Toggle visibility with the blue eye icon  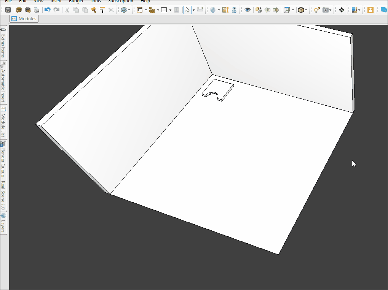247,10
